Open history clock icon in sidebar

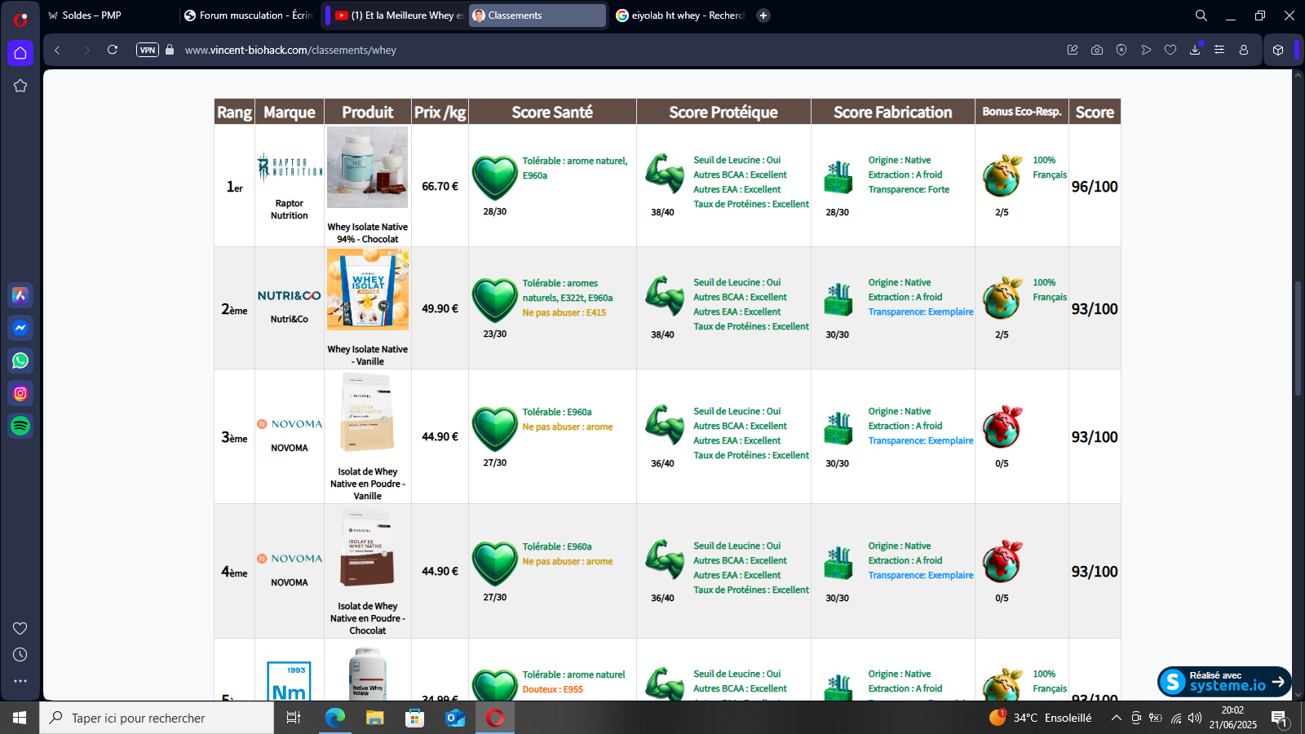point(20,654)
